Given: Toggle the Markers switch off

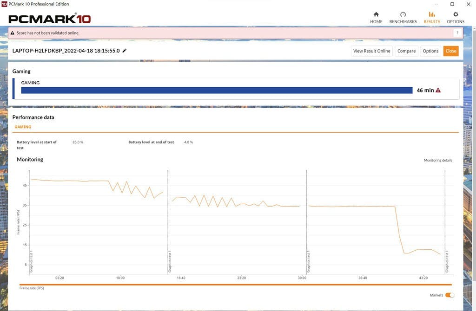Looking at the screenshot, I should [x=449, y=295].
